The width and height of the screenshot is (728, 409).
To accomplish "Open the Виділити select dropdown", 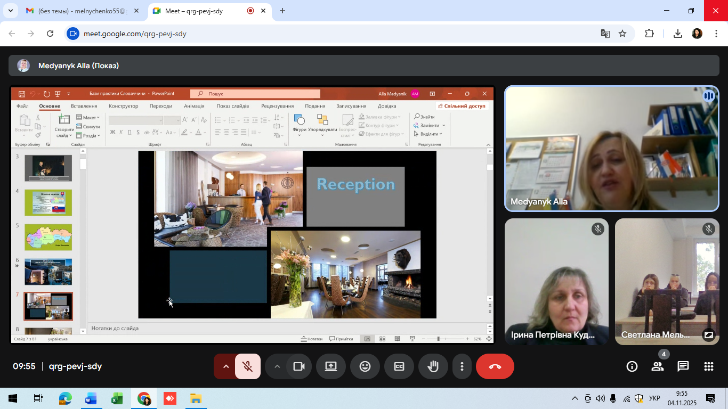I will click(428, 134).
